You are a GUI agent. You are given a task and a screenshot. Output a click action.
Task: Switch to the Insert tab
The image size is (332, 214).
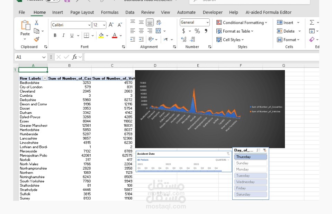point(57,12)
